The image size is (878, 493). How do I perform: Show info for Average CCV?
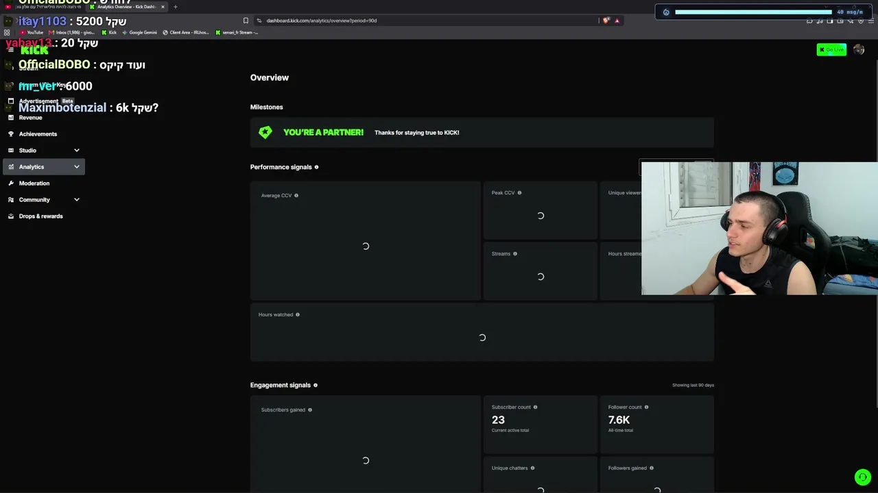pyautogui.click(x=296, y=196)
